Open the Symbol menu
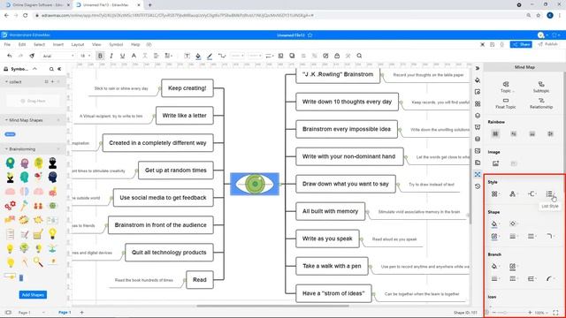Image resolution: width=566 pixels, height=318 pixels. [116, 44]
